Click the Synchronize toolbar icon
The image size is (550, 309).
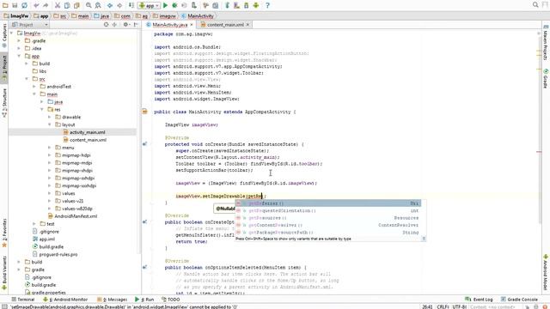point(24,5)
